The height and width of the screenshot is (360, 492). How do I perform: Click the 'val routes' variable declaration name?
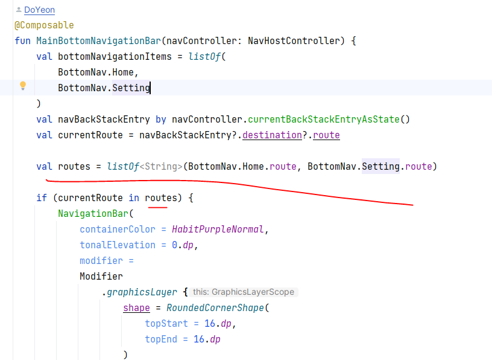[74, 167]
